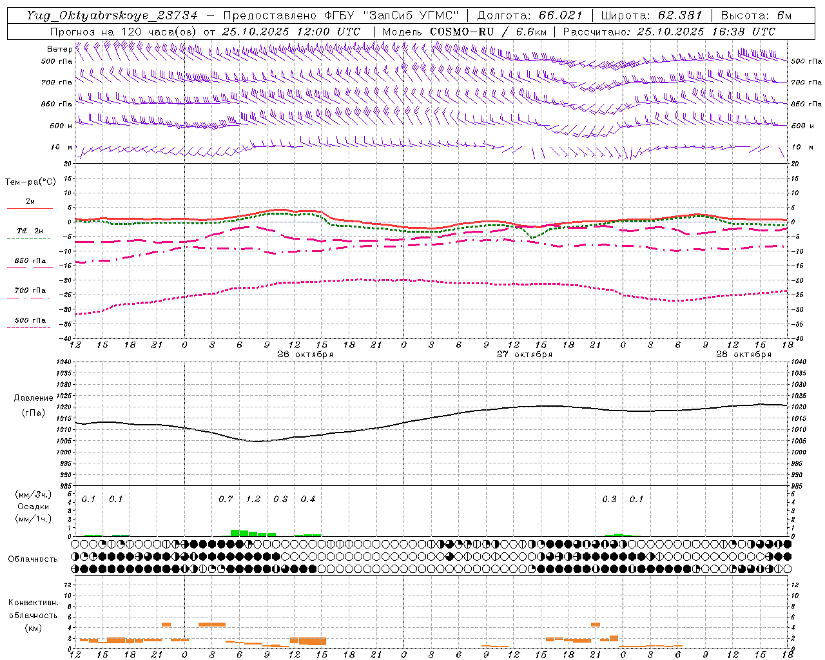Click the computed time 16:38 UTC
Image resolution: width=825 pixels, height=660 pixels.
(744, 32)
